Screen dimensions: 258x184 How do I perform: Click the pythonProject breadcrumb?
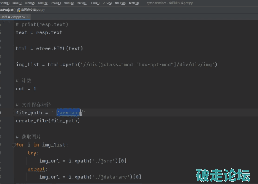[6, 10]
